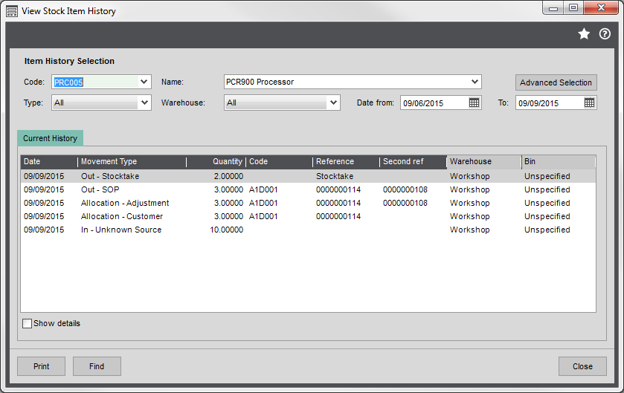Click the Print button

coord(41,366)
